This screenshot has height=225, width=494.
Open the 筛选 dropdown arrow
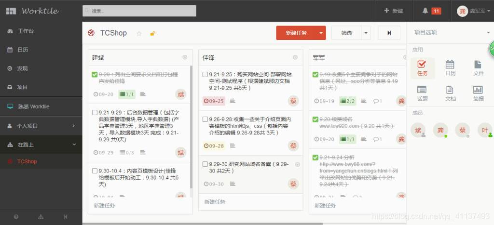pos(366,33)
